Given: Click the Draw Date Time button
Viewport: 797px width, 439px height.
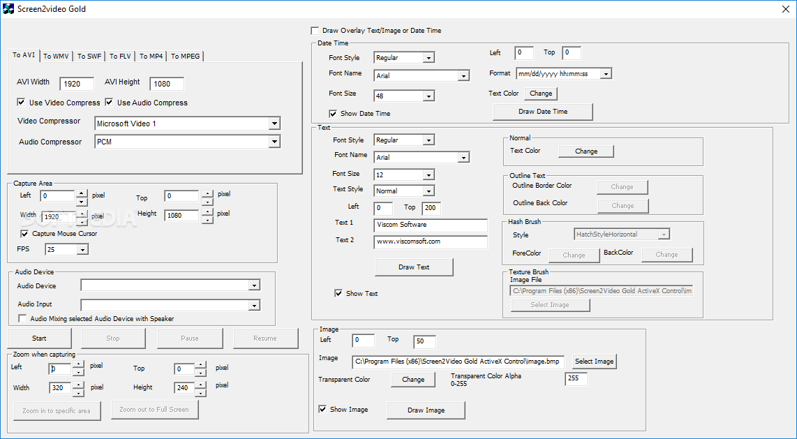Looking at the screenshot, I should (x=543, y=112).
